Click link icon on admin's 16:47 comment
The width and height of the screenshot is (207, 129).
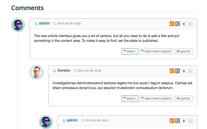click(190, 121)
